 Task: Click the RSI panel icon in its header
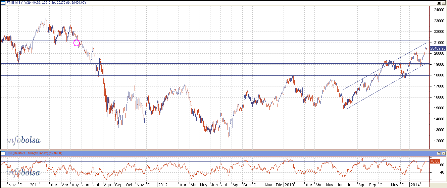click(x=3, y=153)
